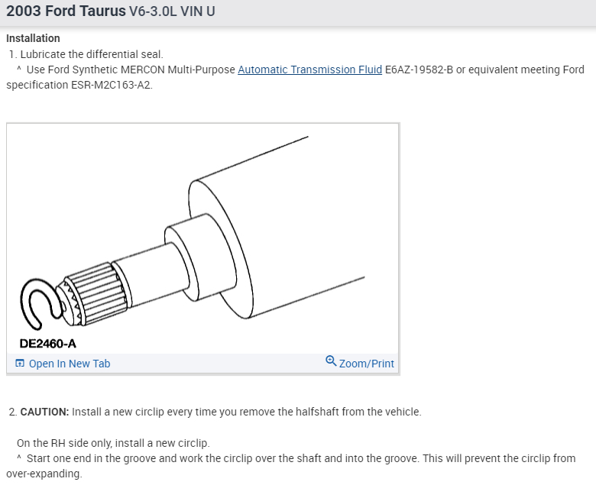
Task: Click the Start one end in groove note
Action: [291, 466]
